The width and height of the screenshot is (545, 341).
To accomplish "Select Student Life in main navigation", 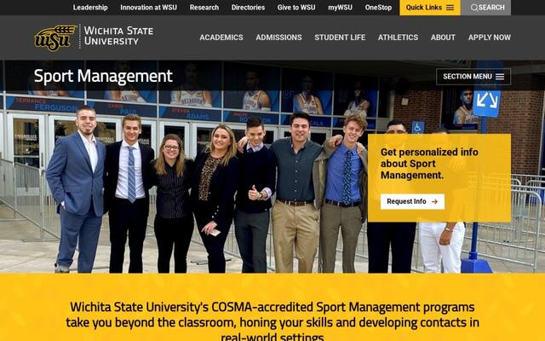I will point(340,38).
